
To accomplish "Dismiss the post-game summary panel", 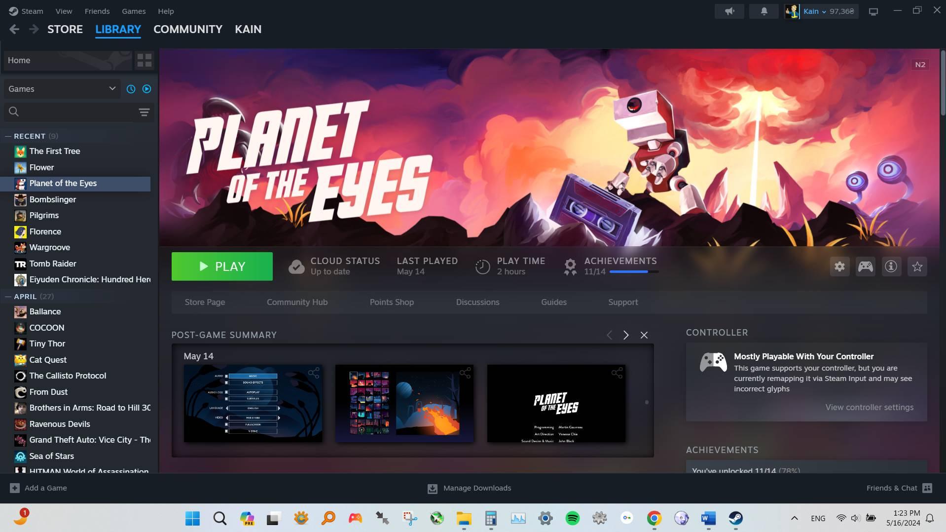I will click(644, 335).
